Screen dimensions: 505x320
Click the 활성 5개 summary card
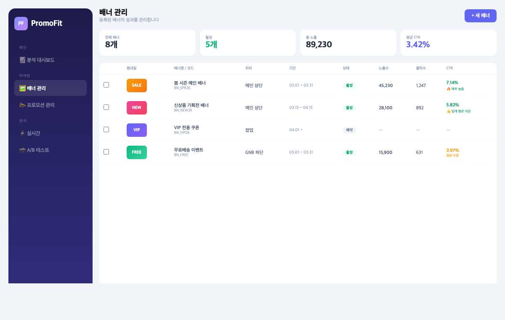click(x=248, y=43)
